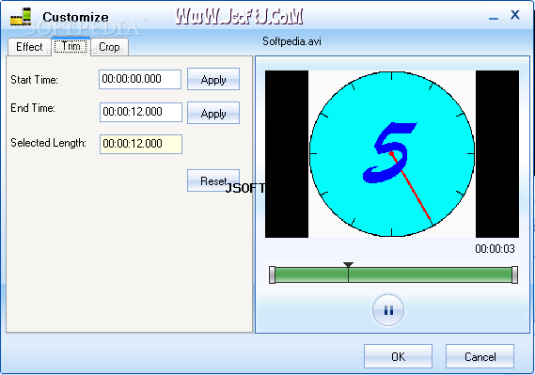This screenshot has height=375, width=535.
Task: Close the Customize window with X
Action: (x=515, y=15)
